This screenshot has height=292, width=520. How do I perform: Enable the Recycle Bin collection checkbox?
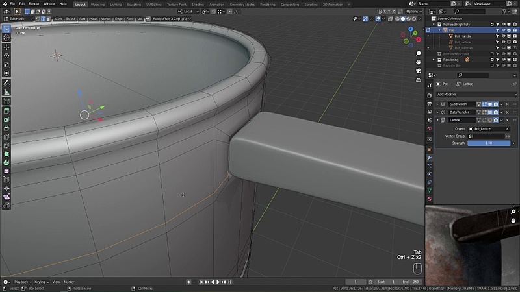pyautogui.click(x=492, y=66)
